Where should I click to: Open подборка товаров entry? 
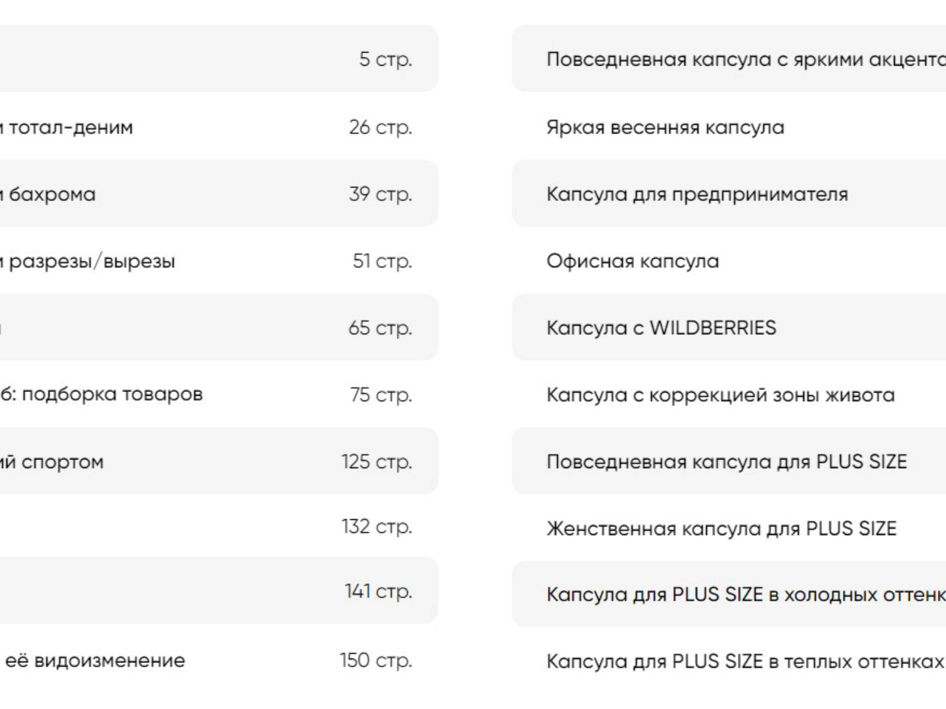pos(112,395)
